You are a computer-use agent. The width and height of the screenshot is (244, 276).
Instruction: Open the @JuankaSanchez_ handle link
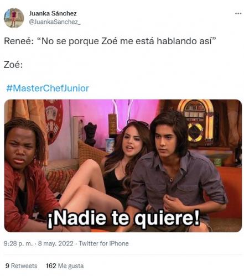click(x=55, y=22)
